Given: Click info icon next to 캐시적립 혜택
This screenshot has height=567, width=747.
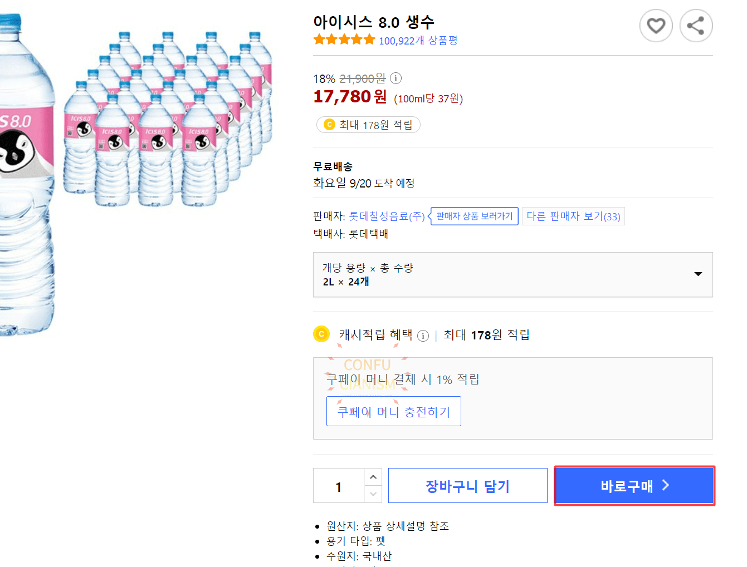Looking at the screenshot, I should coord(423,336).
